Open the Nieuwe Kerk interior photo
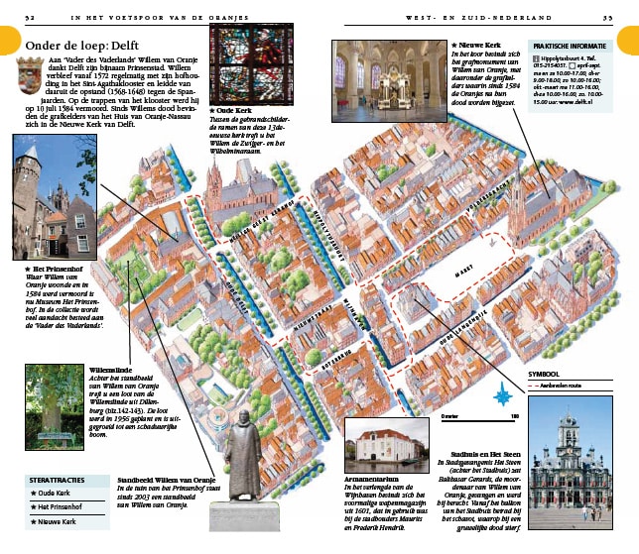This screenshot has height=554, width=639. click(388, 76)
